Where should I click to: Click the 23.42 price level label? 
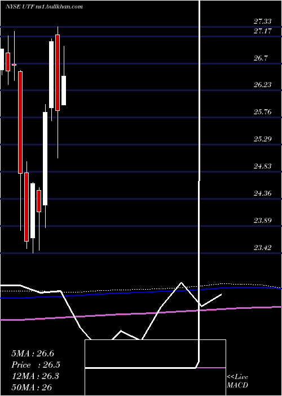pos(263,248)
